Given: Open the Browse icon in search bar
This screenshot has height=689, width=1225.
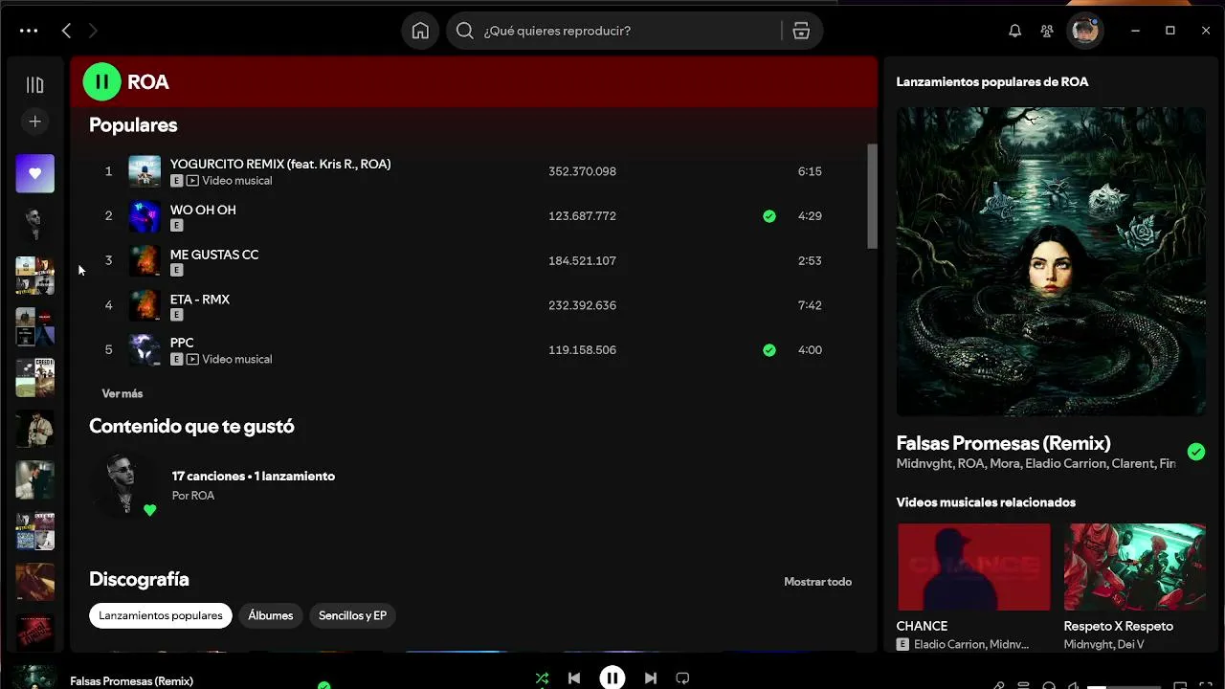Looking at the screenshot, I should click(801, 31).
